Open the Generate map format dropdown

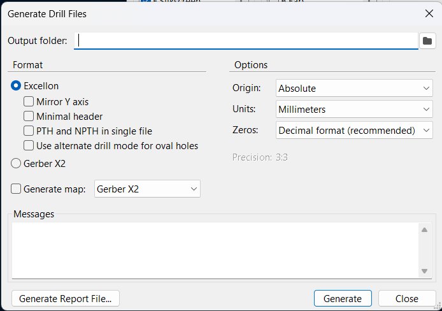click(x=147, y=189)
